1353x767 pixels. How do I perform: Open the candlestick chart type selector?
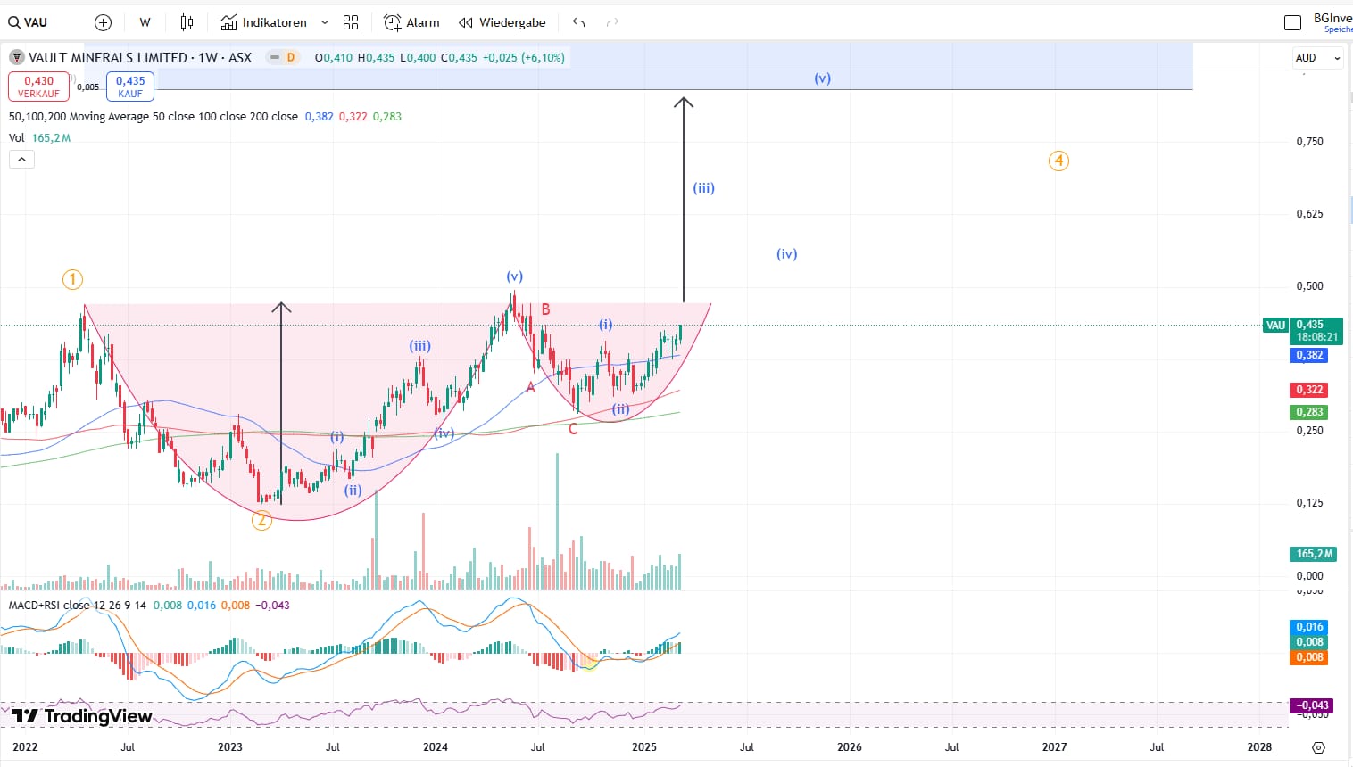187,22
